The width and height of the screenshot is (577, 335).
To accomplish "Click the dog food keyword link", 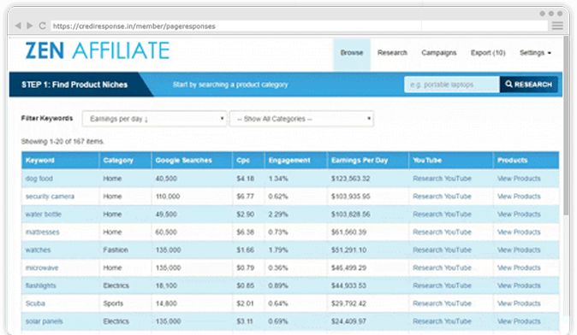I will [x=39, y=179].
